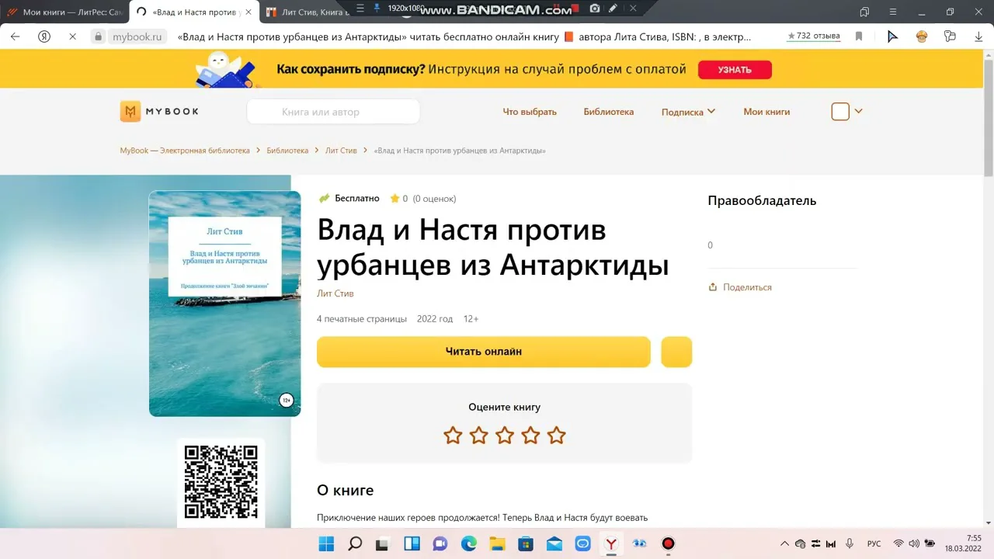Open Microsoft Edge from the taskbar
994x559 pixels.
[x=469, y=544]
